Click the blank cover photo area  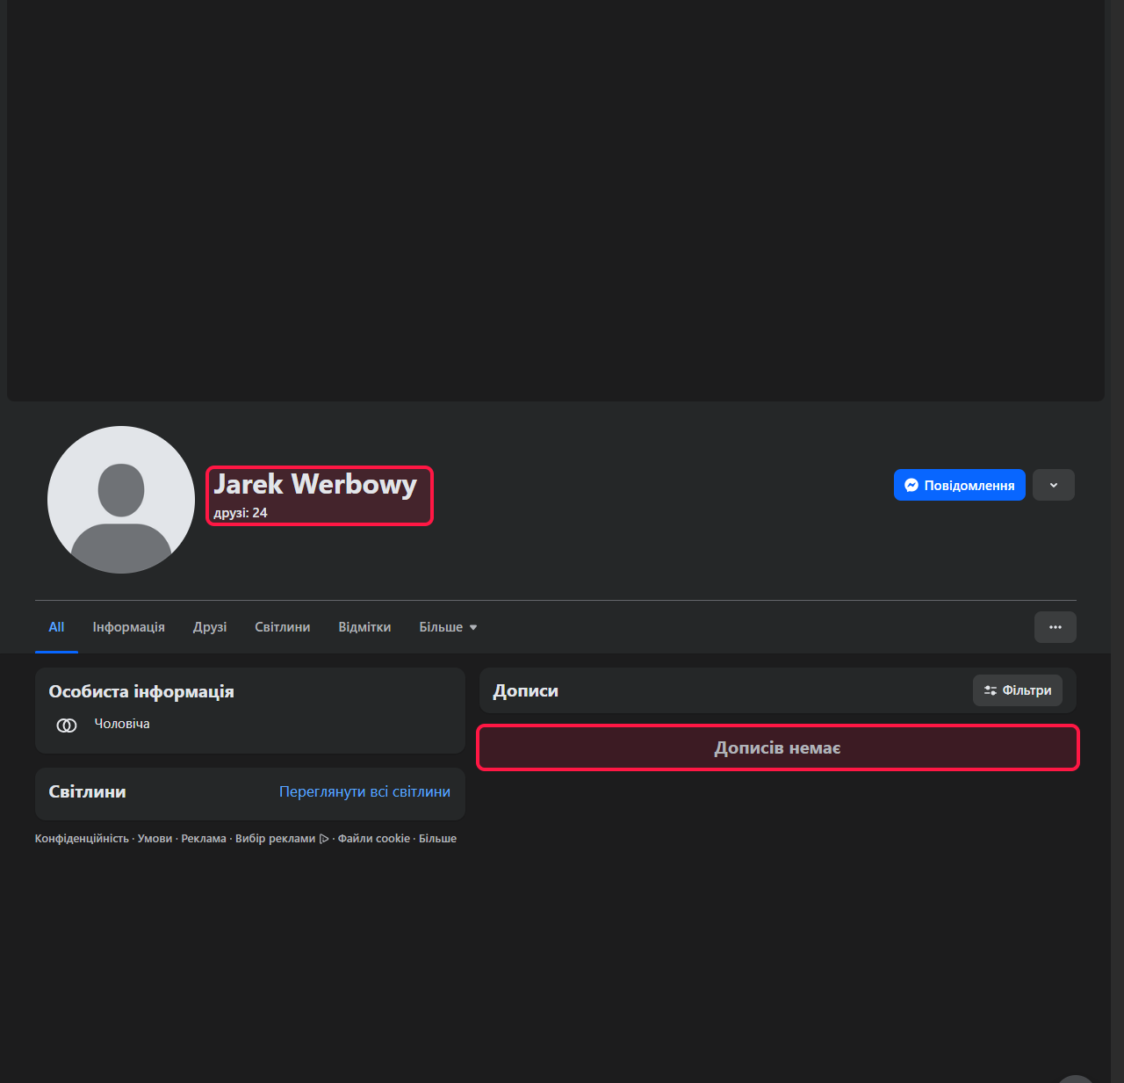556,200
